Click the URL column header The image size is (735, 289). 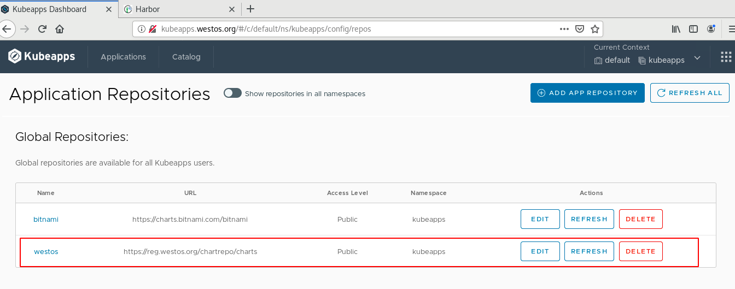(x=190, y=193)
